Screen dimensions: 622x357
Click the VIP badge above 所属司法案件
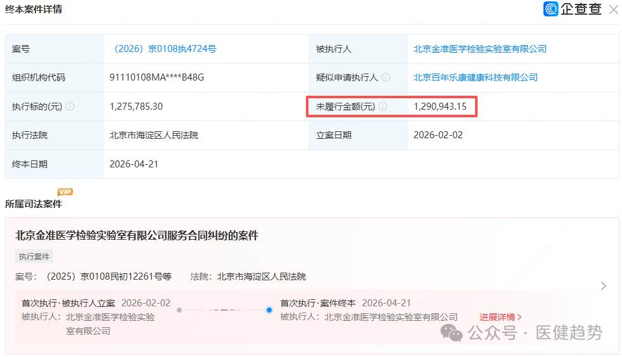pos(65,192)
